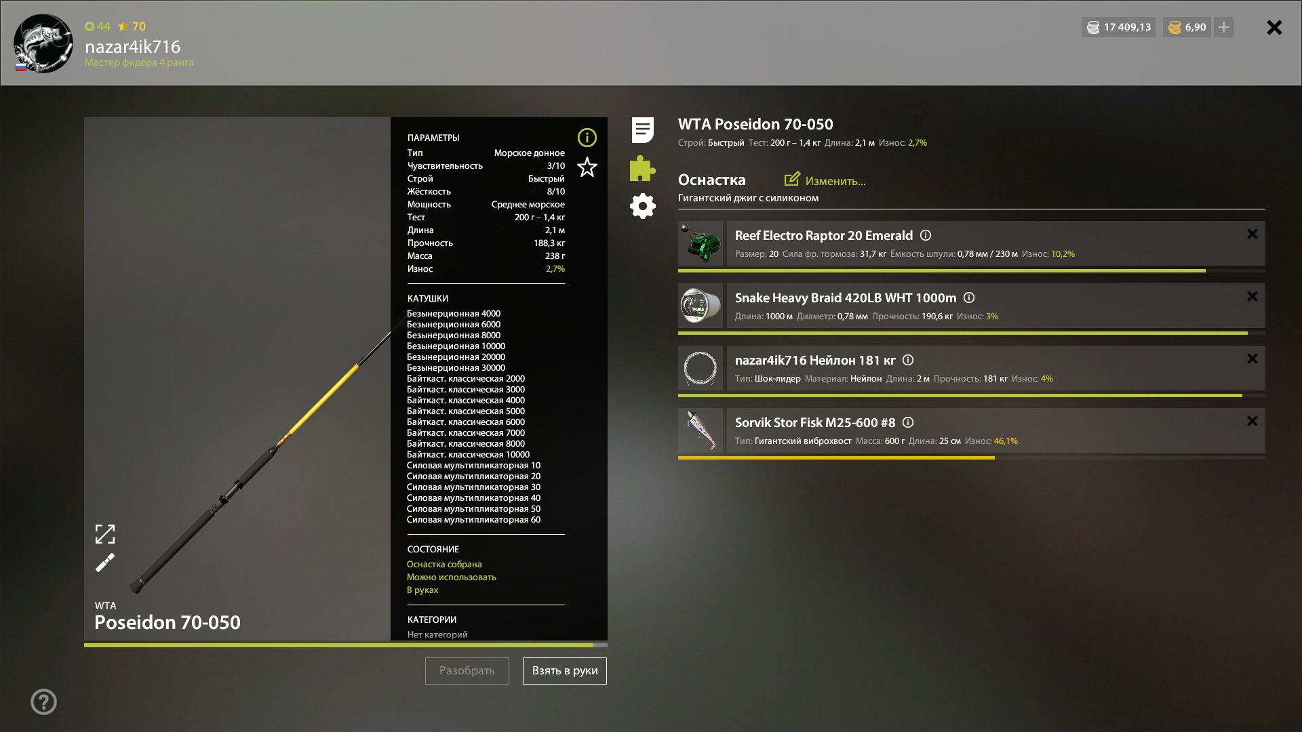Click Изменить to change the rig
Viewport: 1302px width, 732px height.
(x=825, y=180)
